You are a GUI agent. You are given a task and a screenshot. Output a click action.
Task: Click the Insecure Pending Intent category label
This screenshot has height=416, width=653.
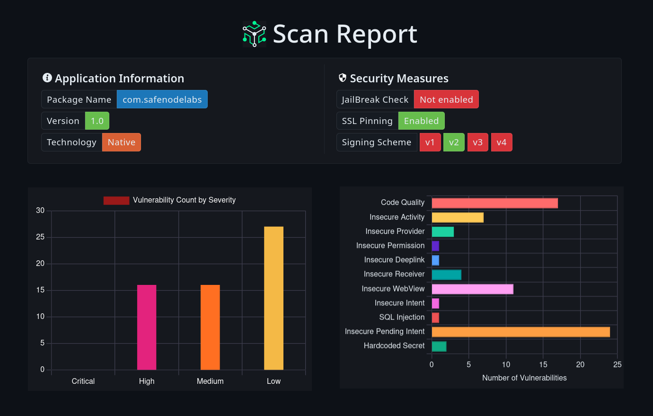coord(385,331)
